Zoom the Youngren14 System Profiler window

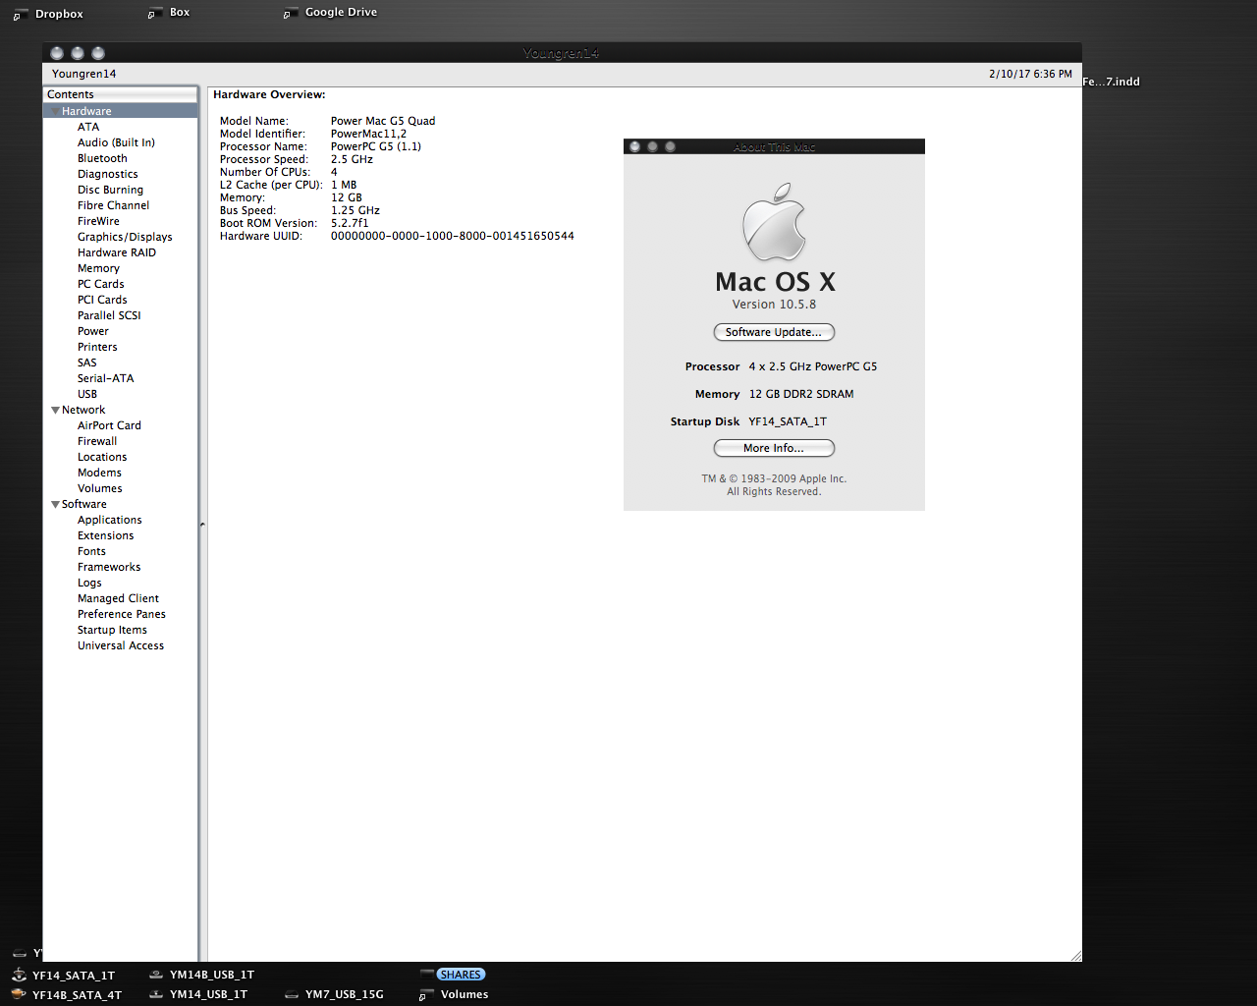click(98, 53)
